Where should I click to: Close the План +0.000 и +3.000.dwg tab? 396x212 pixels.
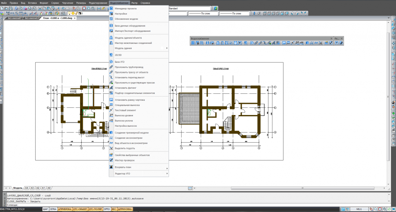[75, 18]
